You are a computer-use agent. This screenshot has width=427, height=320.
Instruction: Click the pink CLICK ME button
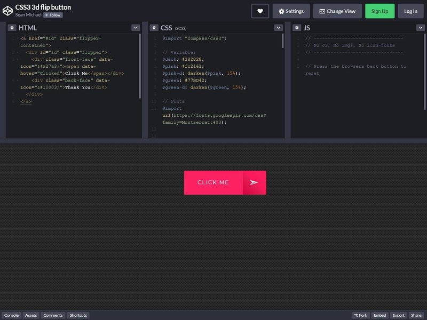tap(225, 182)
